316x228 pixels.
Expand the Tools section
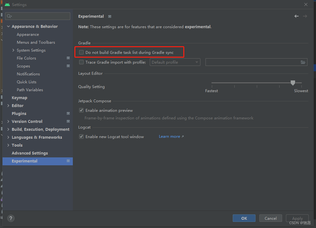[x=8, y=145]
